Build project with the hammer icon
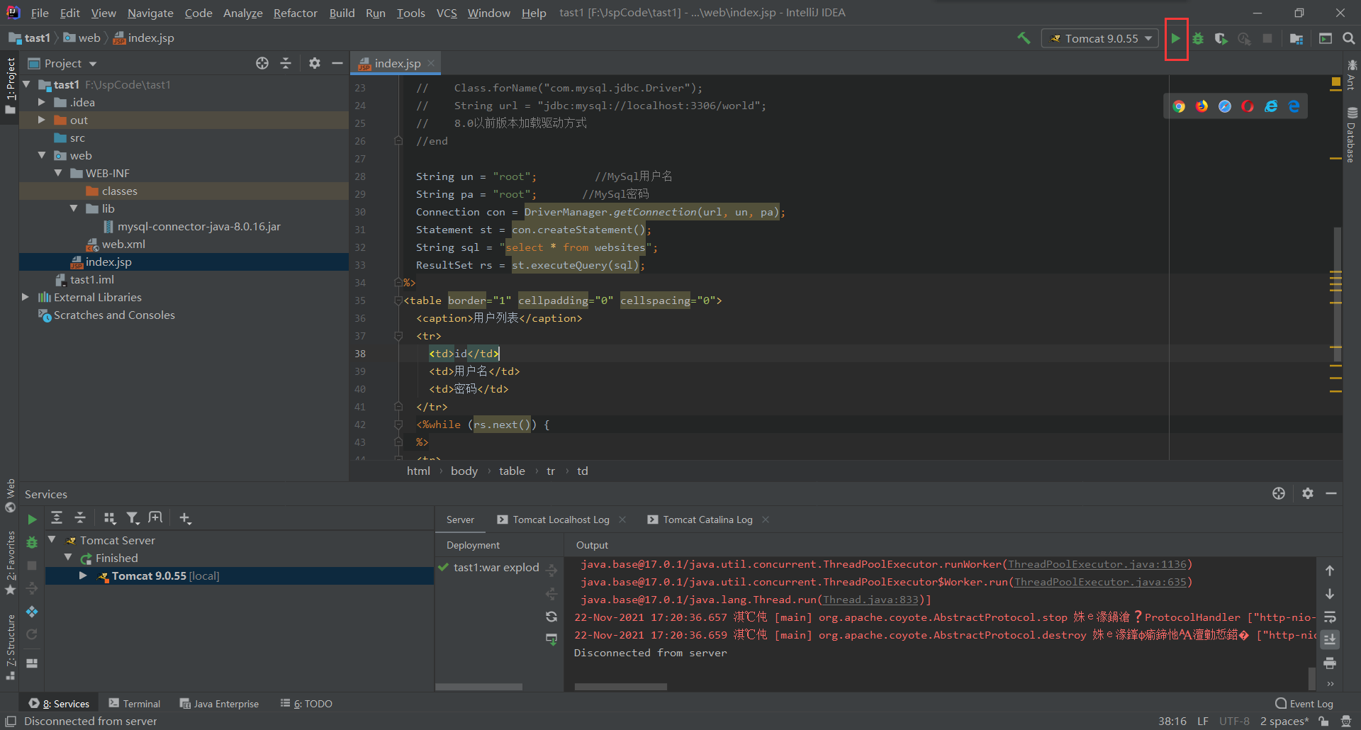 pyautogui.click(x=1024, y=38)
